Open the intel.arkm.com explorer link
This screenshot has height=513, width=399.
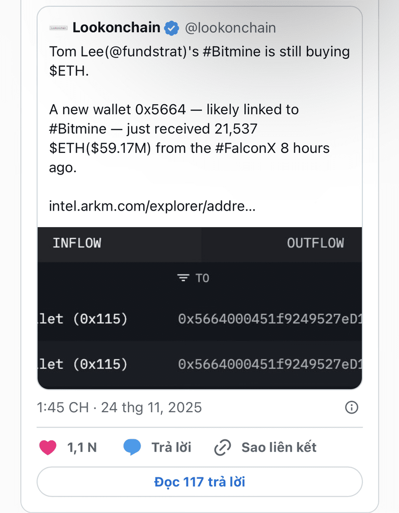152,206
